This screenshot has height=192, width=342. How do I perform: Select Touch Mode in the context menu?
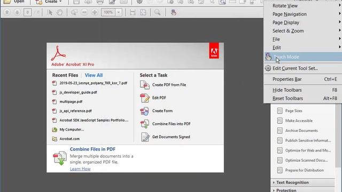(303, 57)
